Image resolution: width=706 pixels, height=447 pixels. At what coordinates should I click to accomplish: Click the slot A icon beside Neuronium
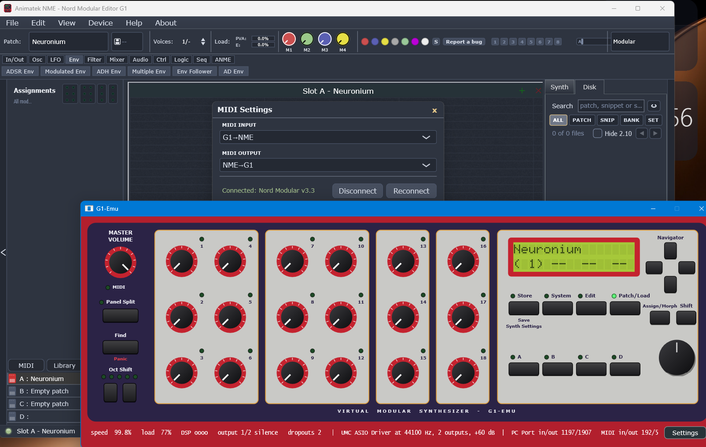coord(12,379)
